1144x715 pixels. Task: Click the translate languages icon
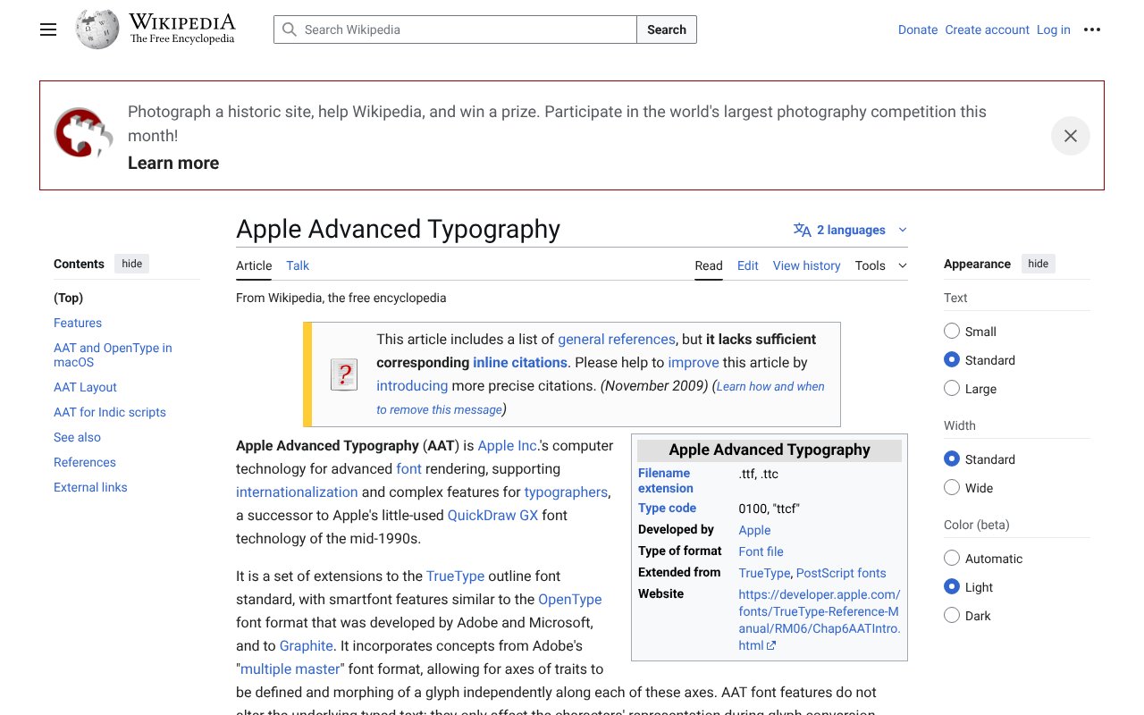click(x=802, y=230)
